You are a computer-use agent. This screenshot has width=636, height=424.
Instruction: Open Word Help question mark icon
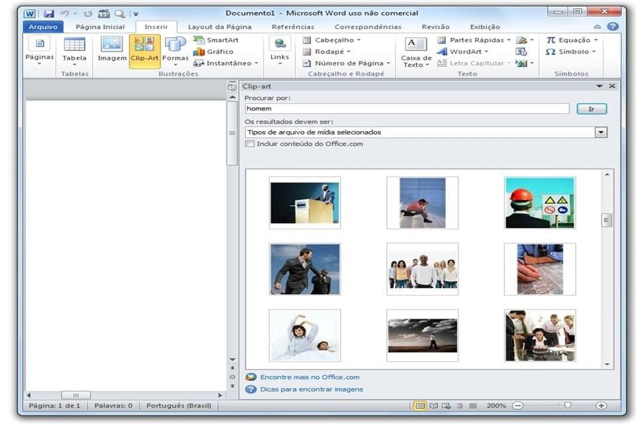tap(613, 26)
